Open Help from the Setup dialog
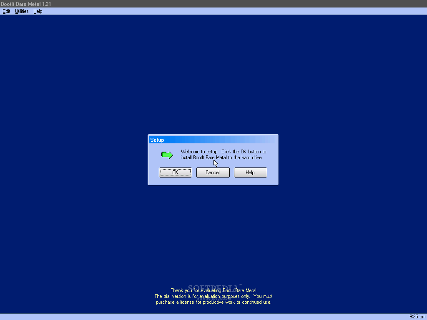The width and height of the screenshot is (427, 320). pos(251,172)
